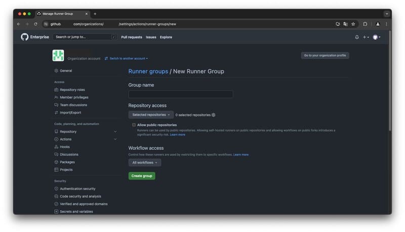
Task: Go to Issues in top navigation
Action: tap(151, 37)
